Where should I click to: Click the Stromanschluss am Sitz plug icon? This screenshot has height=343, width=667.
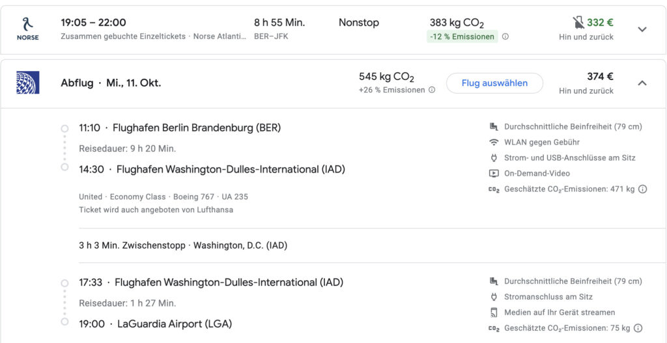point(494,297)
